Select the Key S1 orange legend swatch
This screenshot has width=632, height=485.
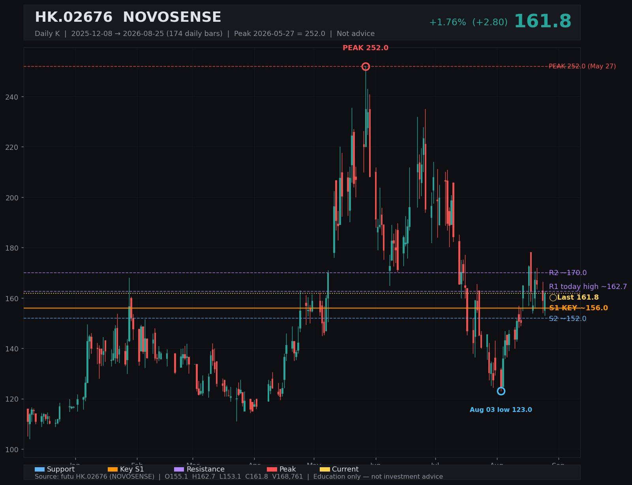[113, 469]
